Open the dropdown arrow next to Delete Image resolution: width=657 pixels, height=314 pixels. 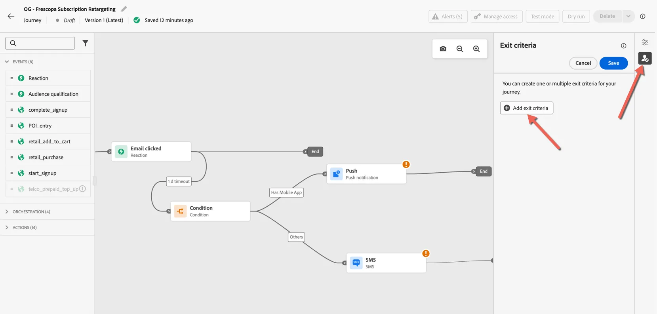(628, 16)
